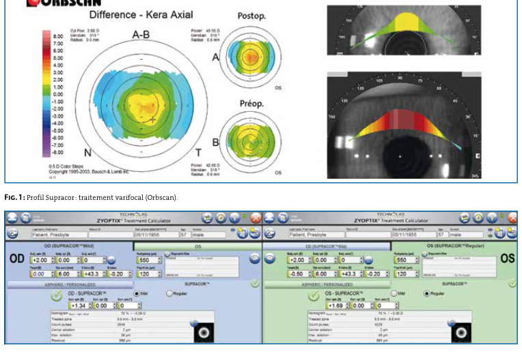Click the SUPRACOR heading in OS window
522x352 pixels.
coord(454,284)
